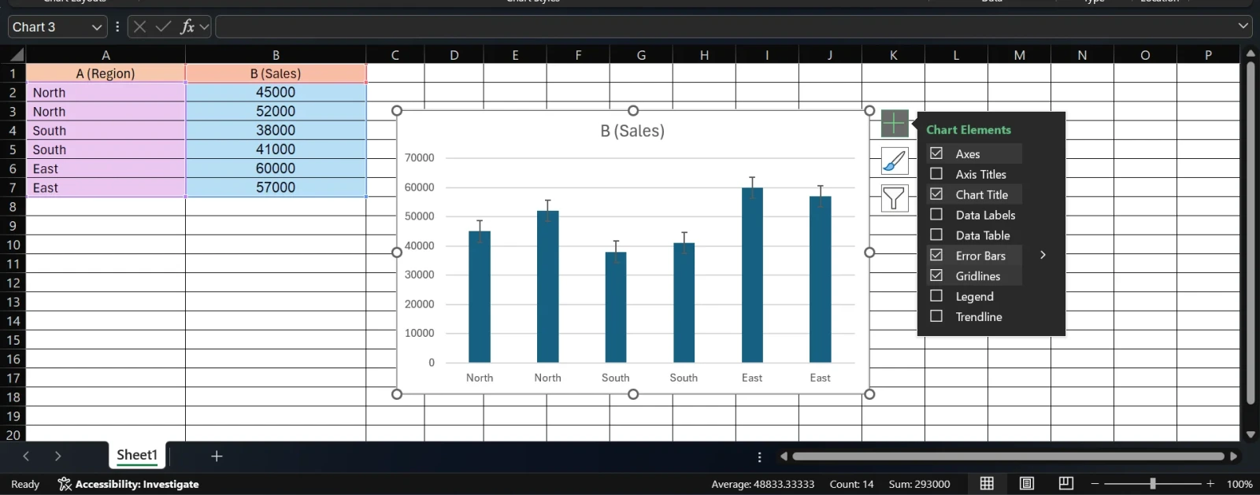Enable the Axis Titles checkbox

[936, 174]
